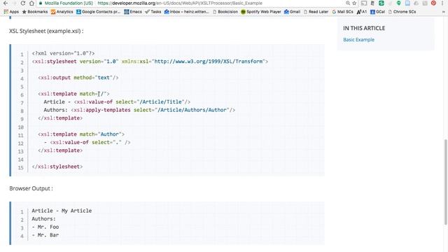Open the Bookmarks folder in bookmarks bar
Image resolution: width=448 pixels, height=252 pixels.
click(35, 12)
